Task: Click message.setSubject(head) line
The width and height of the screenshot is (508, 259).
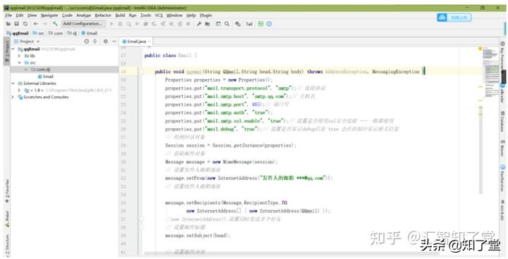Action: coord(198,235)
